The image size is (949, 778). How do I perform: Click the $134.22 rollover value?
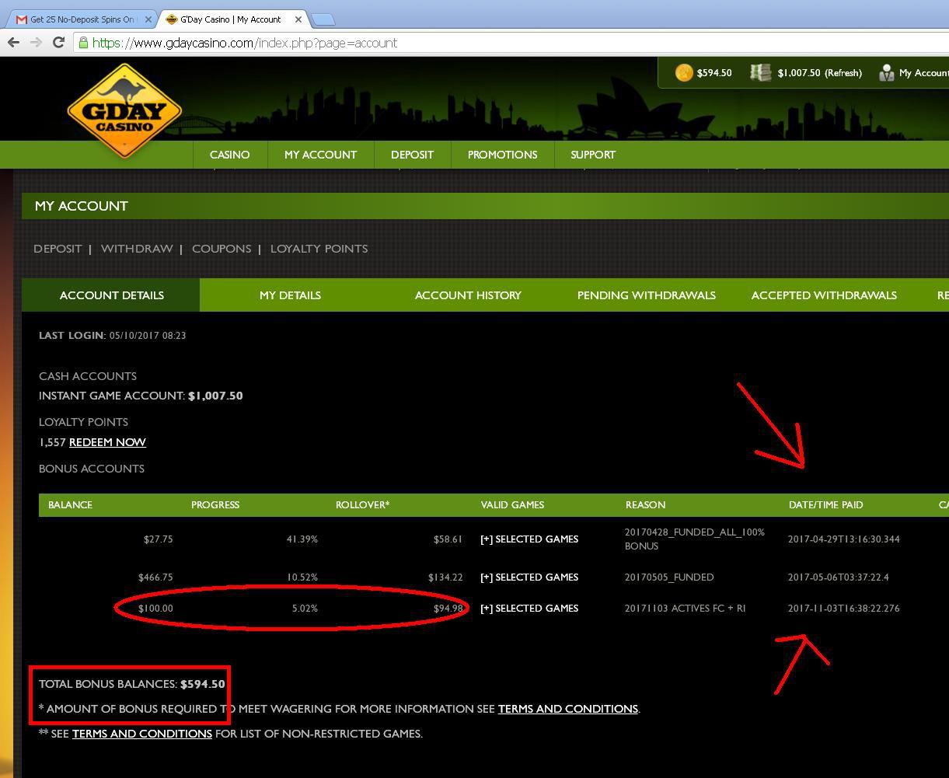click(445, 577)
